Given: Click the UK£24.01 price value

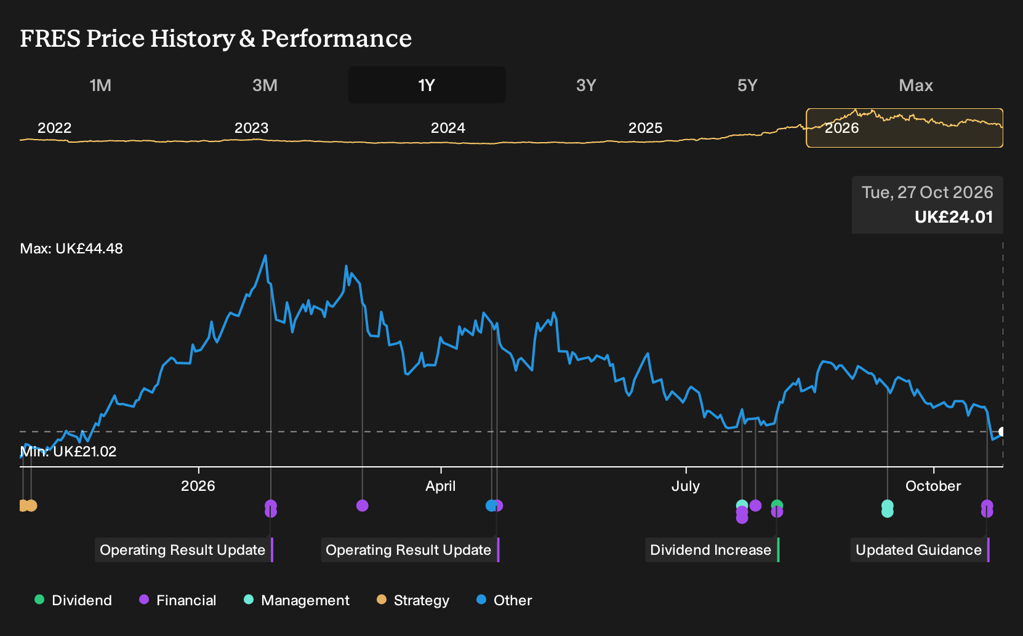Looking at the screenshot, I should click(954, 217).
